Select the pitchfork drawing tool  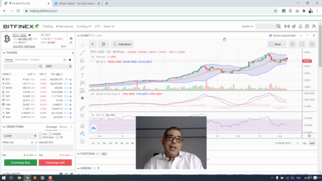coord(83,60)
